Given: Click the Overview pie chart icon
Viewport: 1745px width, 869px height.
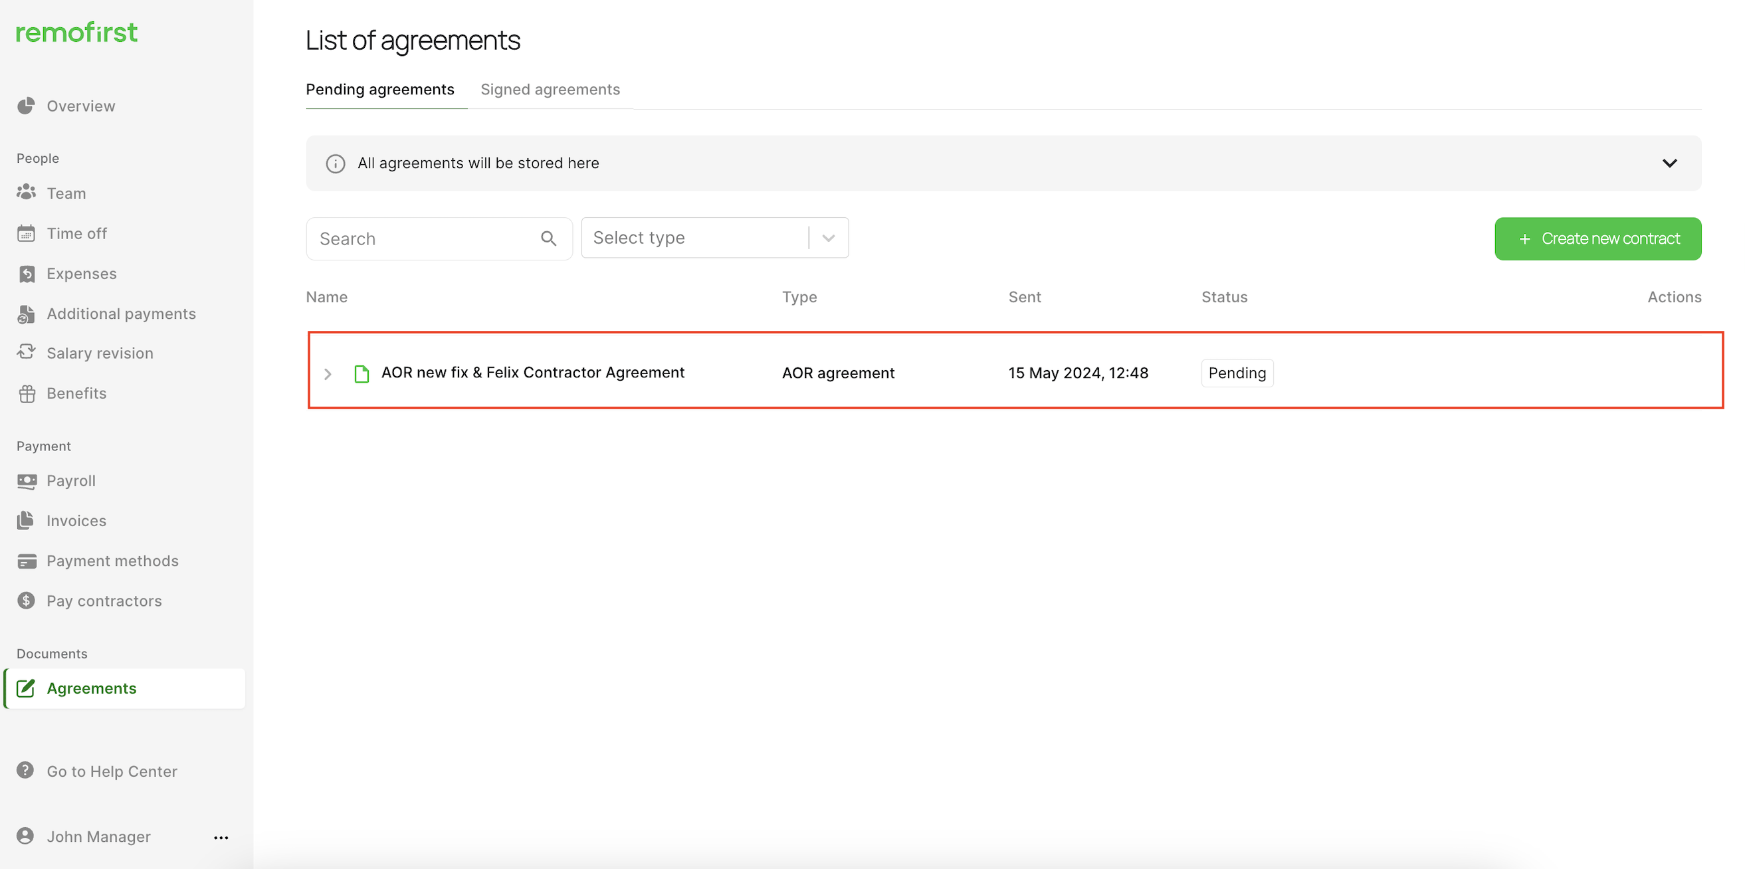Looking at the screenshot, I should [26, 106].
